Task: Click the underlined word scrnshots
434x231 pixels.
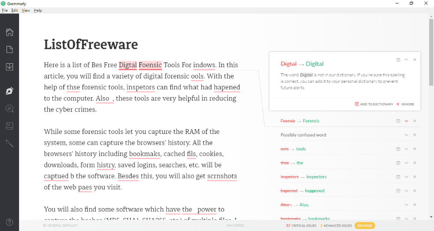Action: pyautogui.click(x=222, y=176)
